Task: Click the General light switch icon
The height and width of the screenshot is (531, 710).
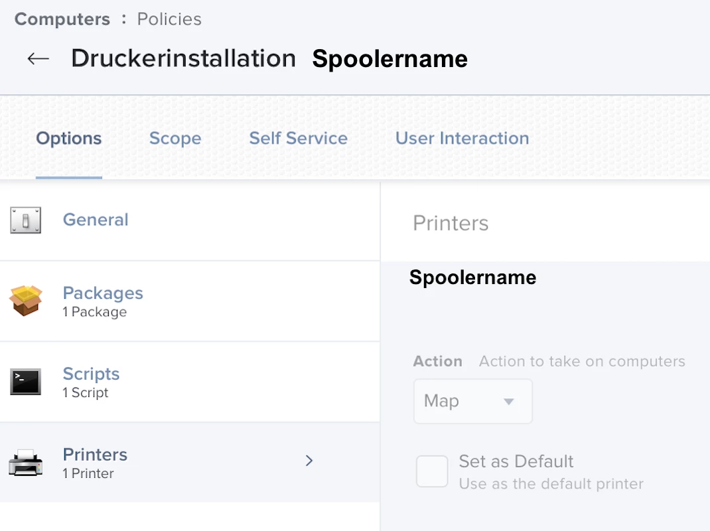Action: 26,220
